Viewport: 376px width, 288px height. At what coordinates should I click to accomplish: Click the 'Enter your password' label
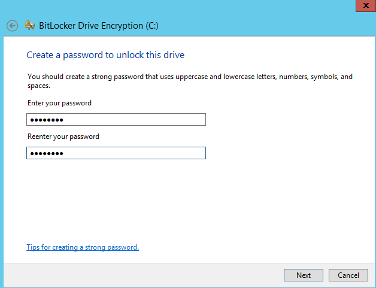tap(59, 103)
